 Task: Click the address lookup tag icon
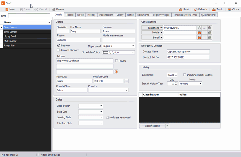(x=116, y=72)
